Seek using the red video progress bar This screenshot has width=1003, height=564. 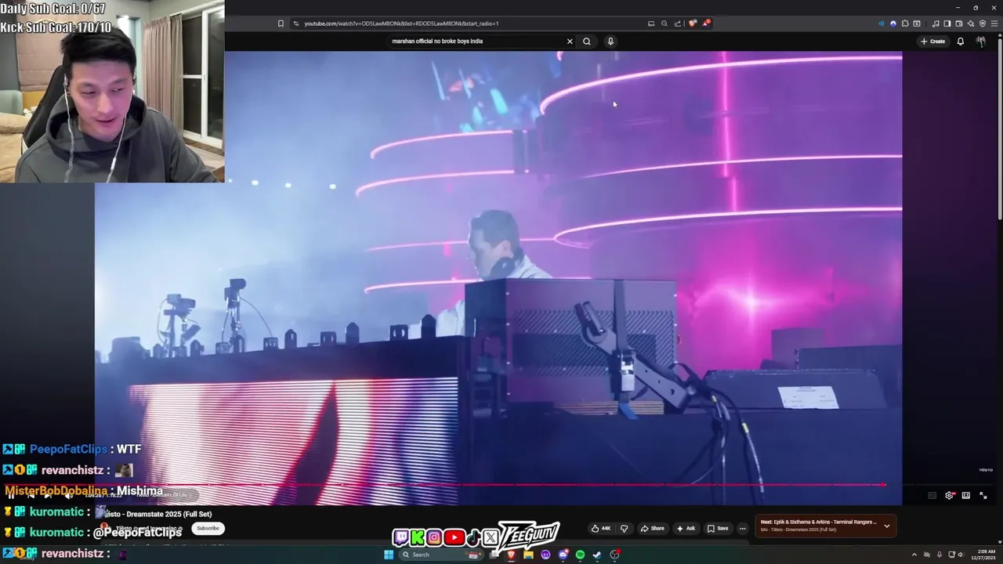point(498,485)
